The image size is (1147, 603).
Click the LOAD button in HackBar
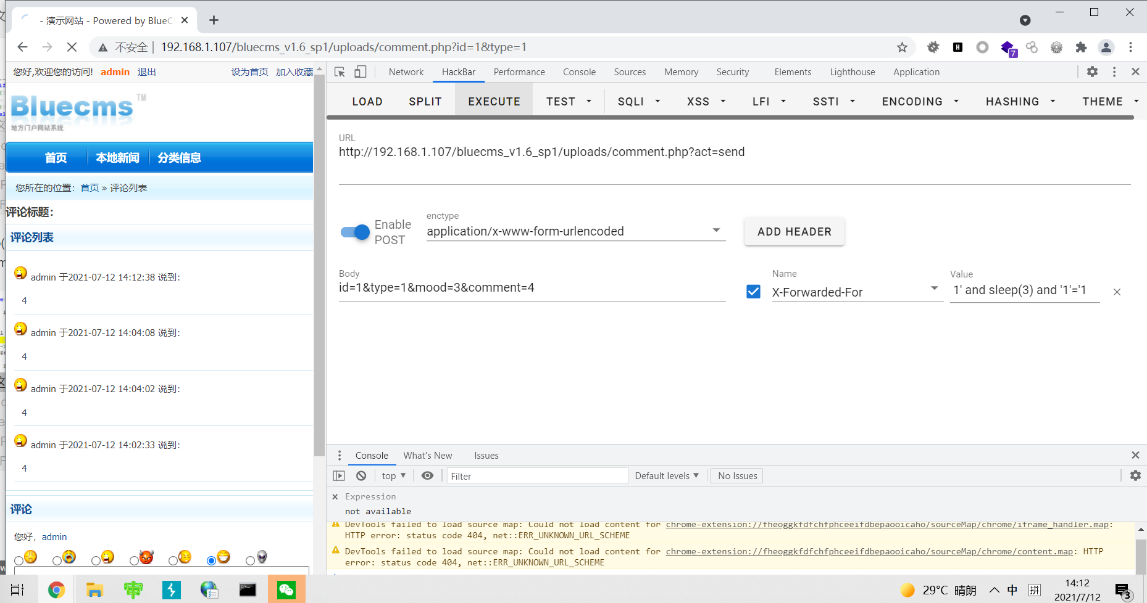point(367,102)
